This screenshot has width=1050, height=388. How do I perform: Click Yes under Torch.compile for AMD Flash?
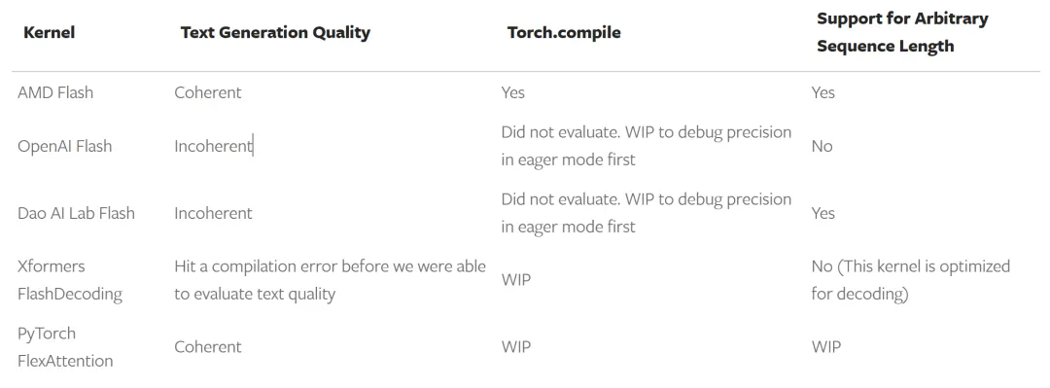513,92
